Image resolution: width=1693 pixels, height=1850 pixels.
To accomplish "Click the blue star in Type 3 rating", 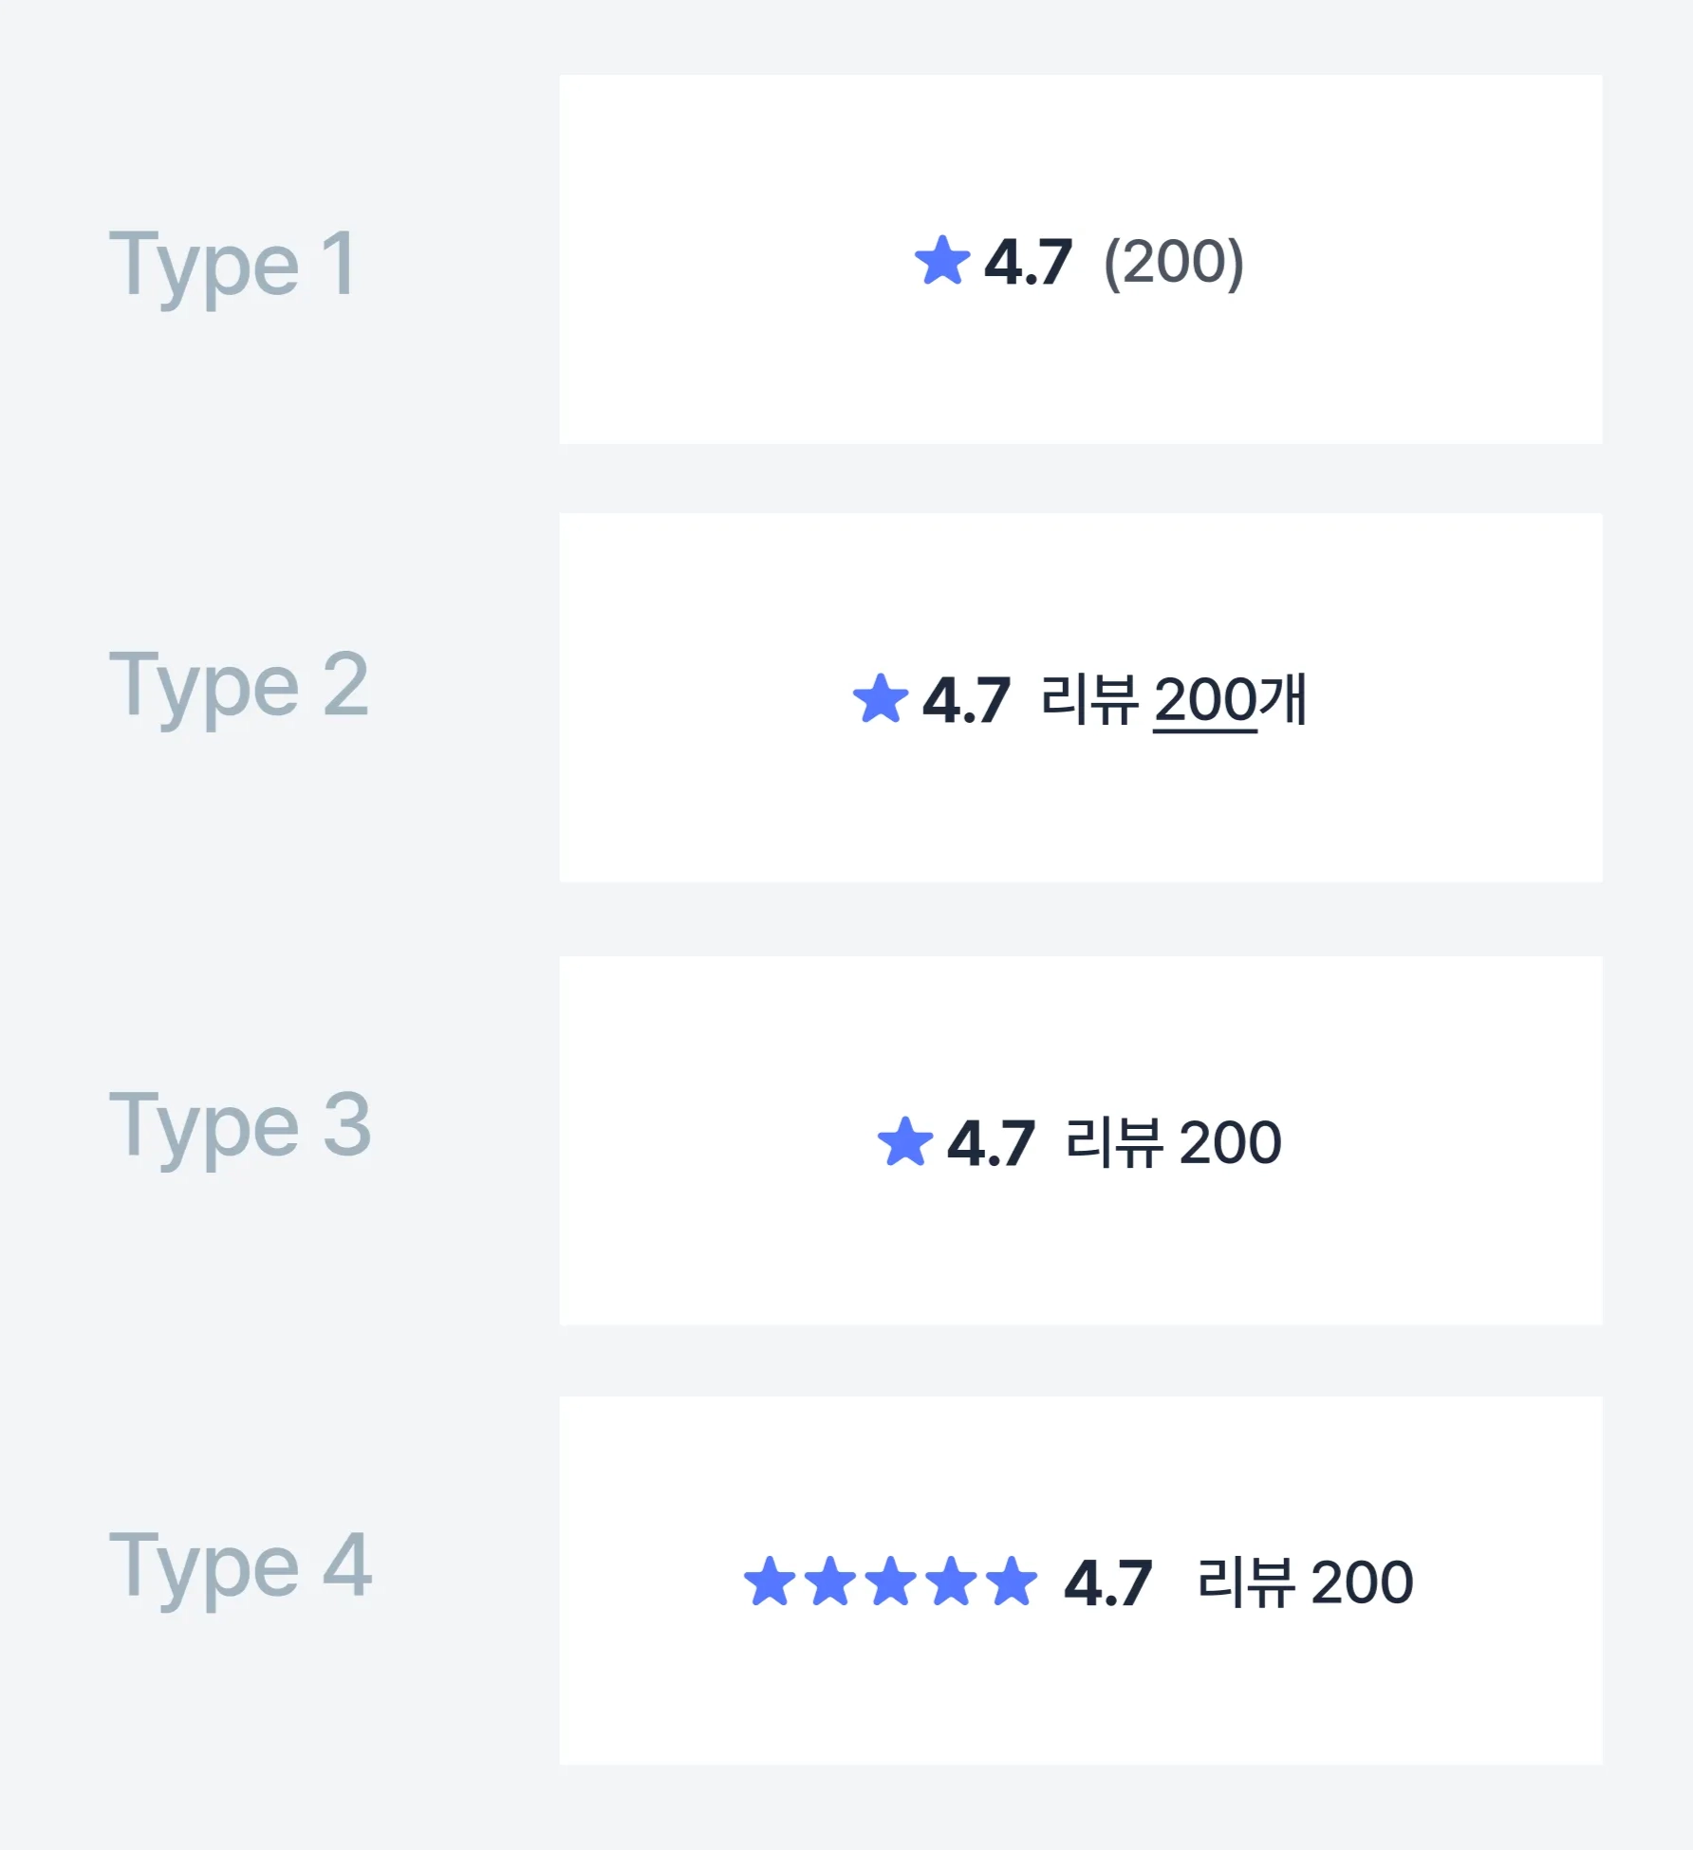I will (905, 1141).
